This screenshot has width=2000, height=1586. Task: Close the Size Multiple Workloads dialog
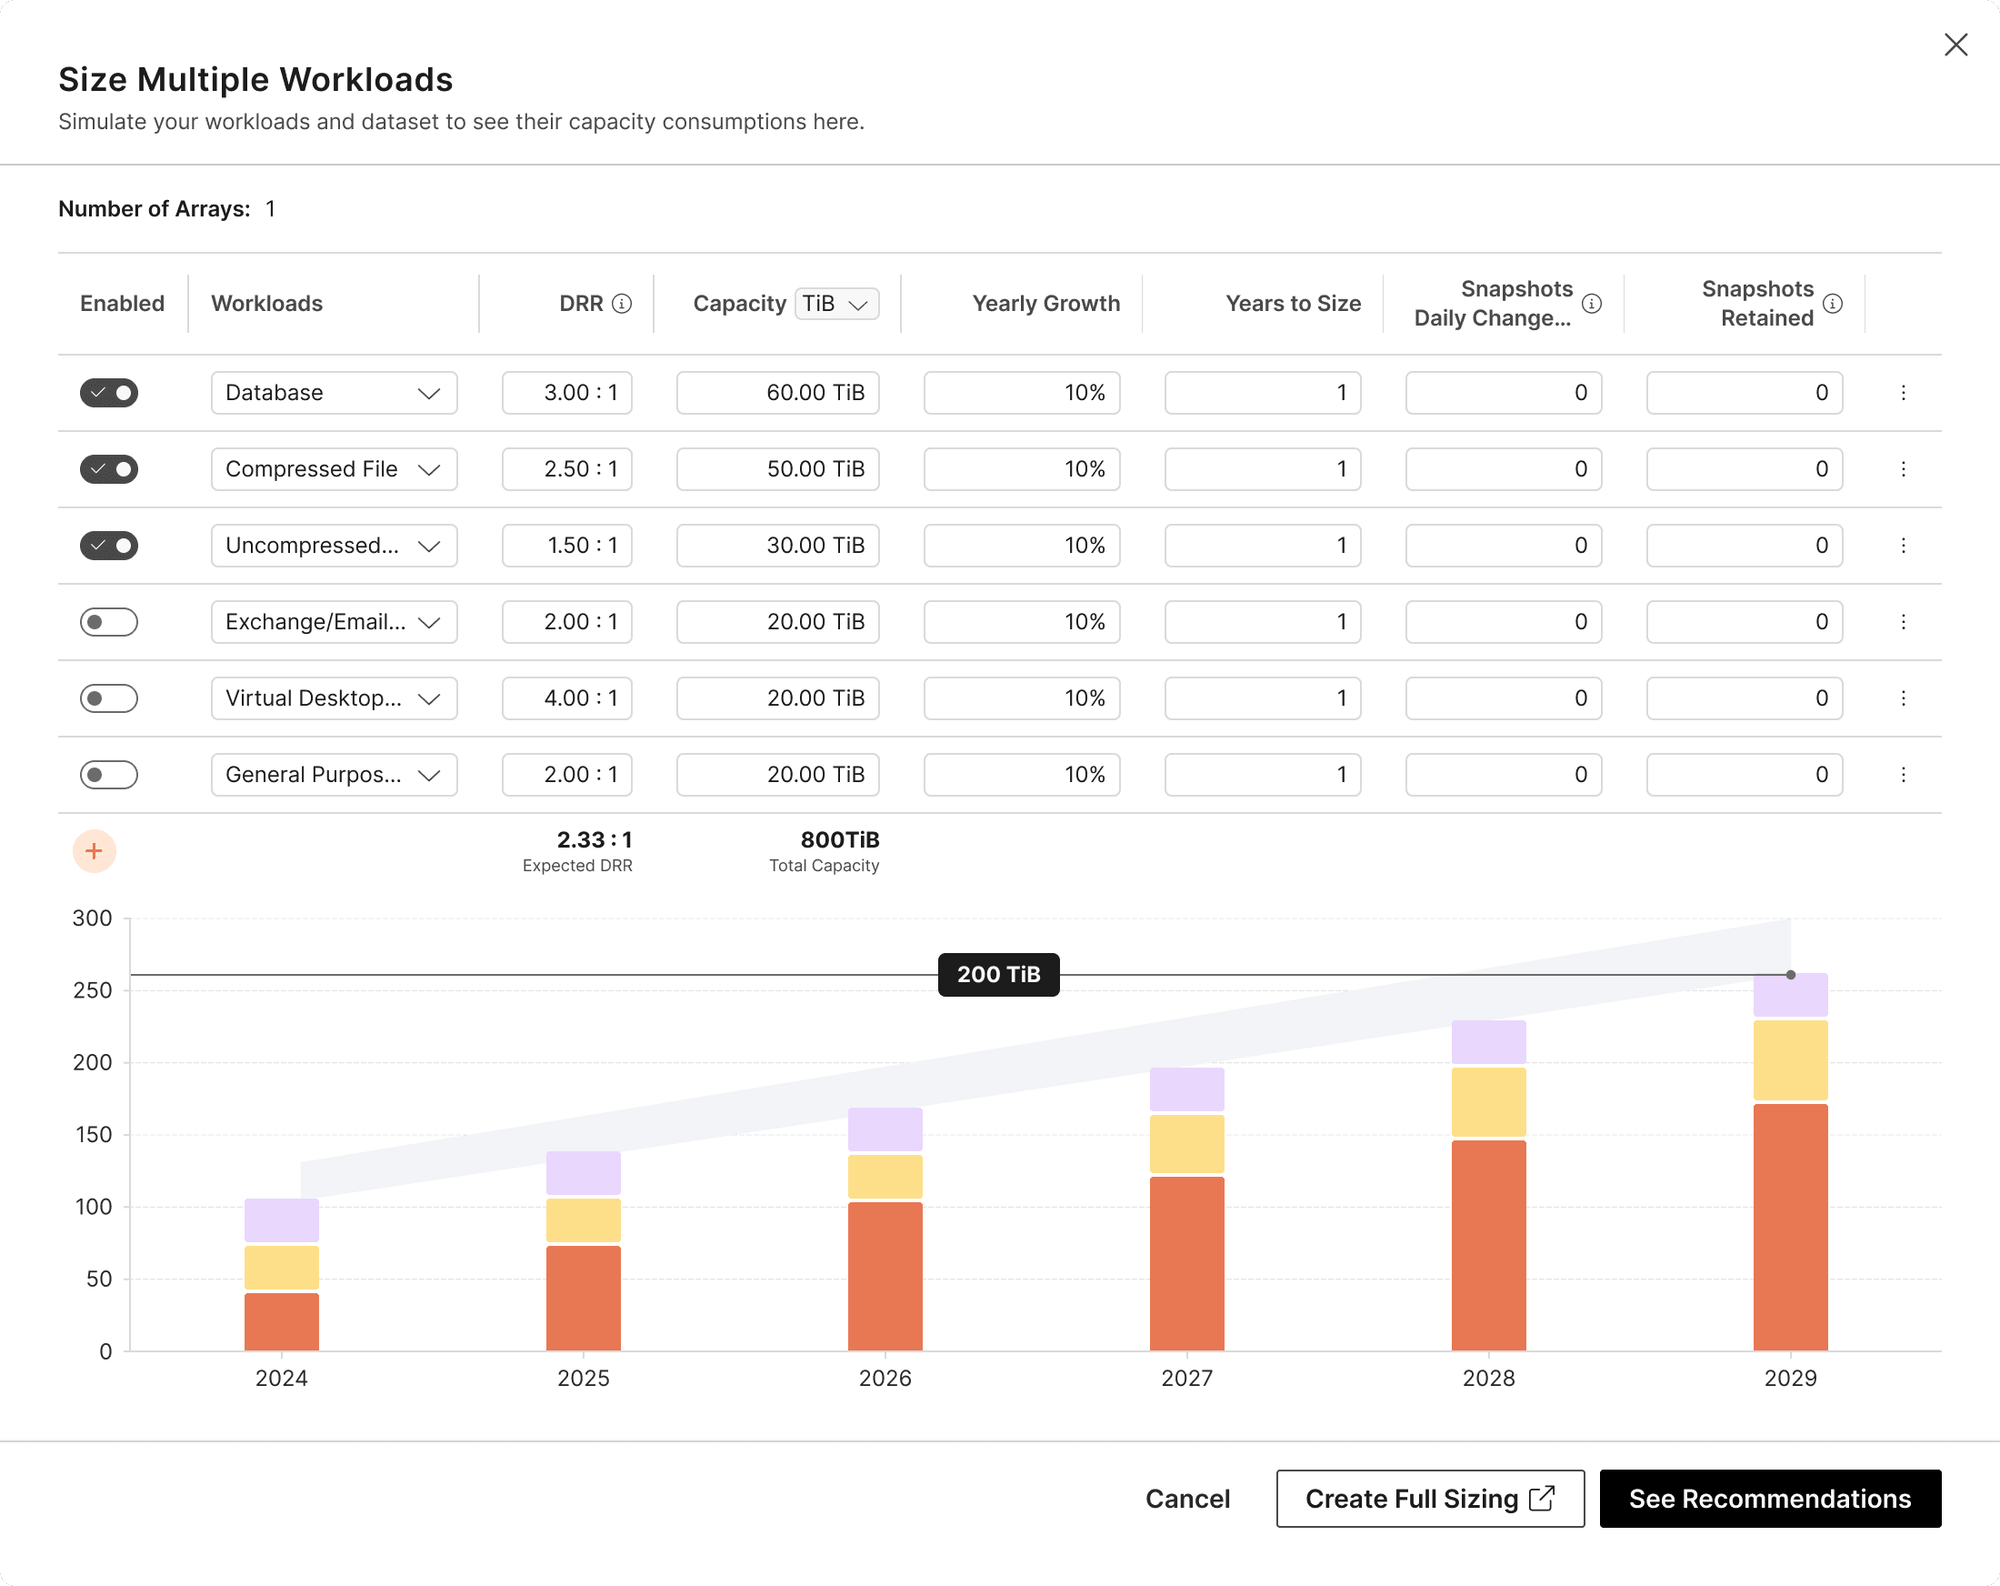click(1955, 45)
